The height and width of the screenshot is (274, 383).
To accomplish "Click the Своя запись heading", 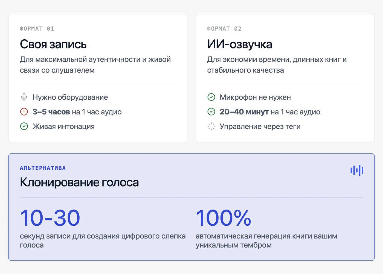I will click(53, 44).
